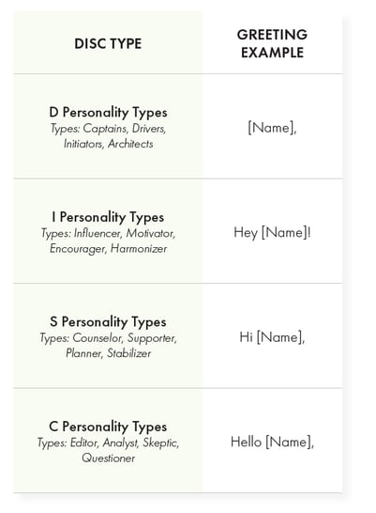The height and width of the screenshot is (513, 376).
Task: Select the I Personality Types heading
Action: [x=108, y=217]
